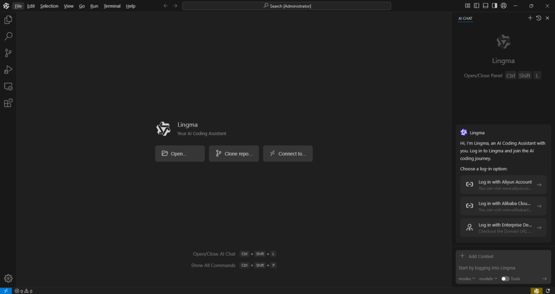Open the Extensions view

[x=8, y=103]
